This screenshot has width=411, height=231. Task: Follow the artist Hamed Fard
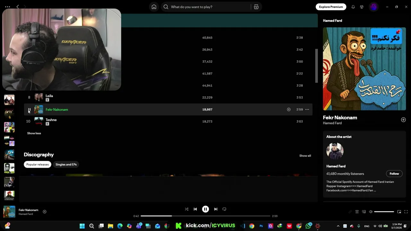click(x=394, y=174)
